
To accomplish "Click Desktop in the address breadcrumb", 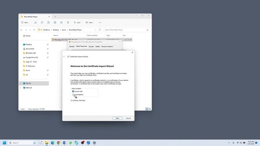I will tap(56, 30).
